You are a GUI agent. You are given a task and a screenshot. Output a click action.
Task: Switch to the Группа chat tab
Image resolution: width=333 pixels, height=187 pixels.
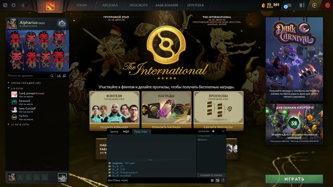pos(114,132)
